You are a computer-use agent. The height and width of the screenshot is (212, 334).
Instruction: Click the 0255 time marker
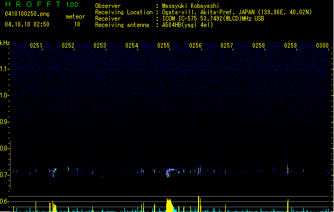(x=164, y=46)
